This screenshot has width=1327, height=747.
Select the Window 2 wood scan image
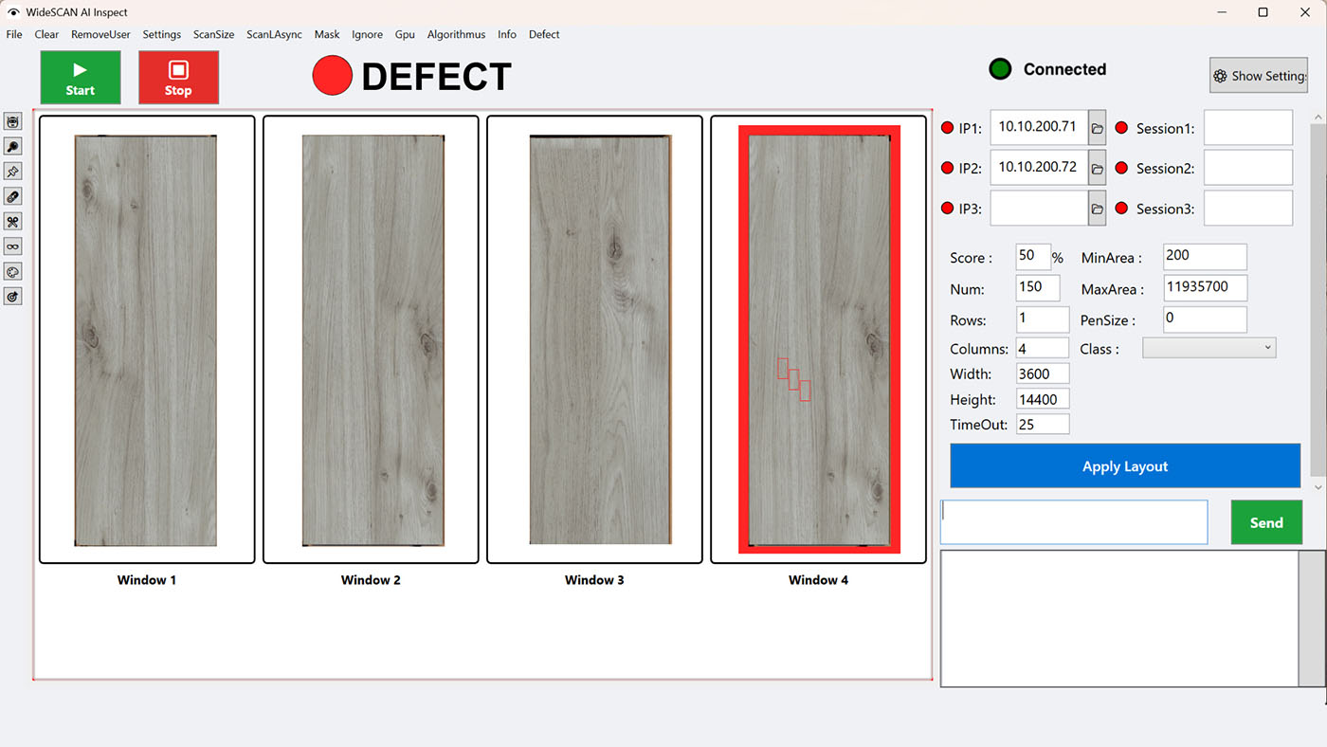tap(373, 340)
